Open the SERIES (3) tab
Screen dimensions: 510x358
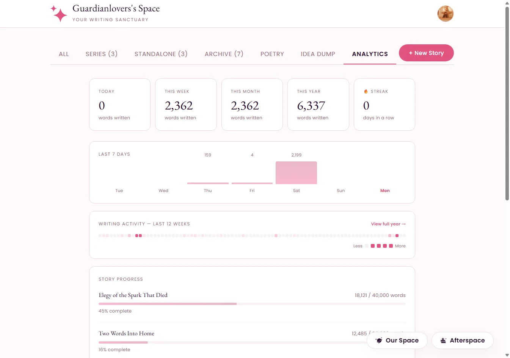coord(102,54)
